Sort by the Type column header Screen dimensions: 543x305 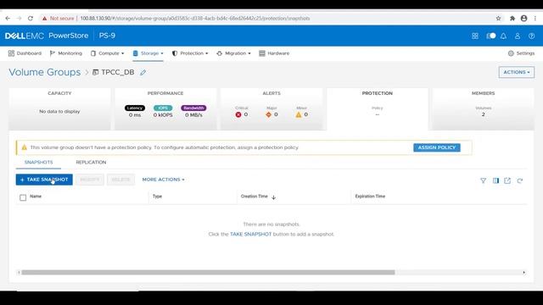click(x=157, y=197)
